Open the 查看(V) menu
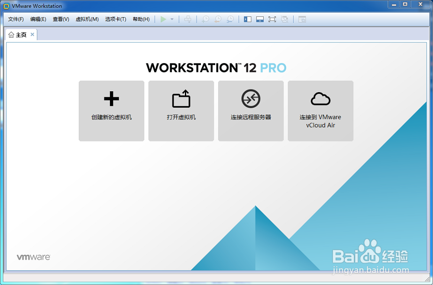This screenshot has width=433, height=285. tap(61, 19)
